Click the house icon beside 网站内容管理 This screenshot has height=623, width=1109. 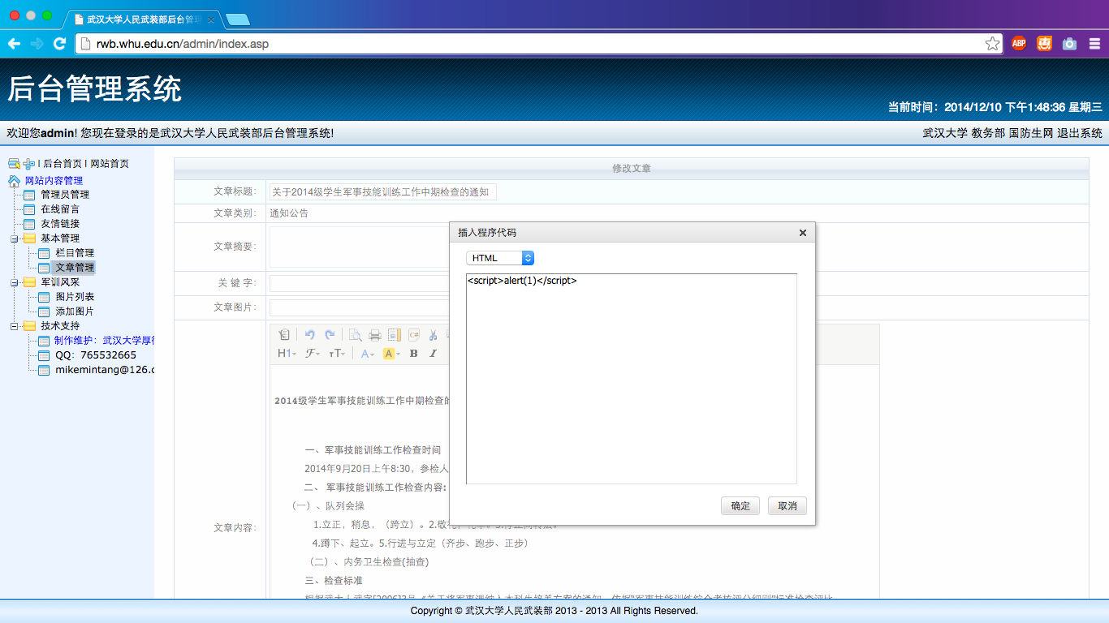(14, 181)
